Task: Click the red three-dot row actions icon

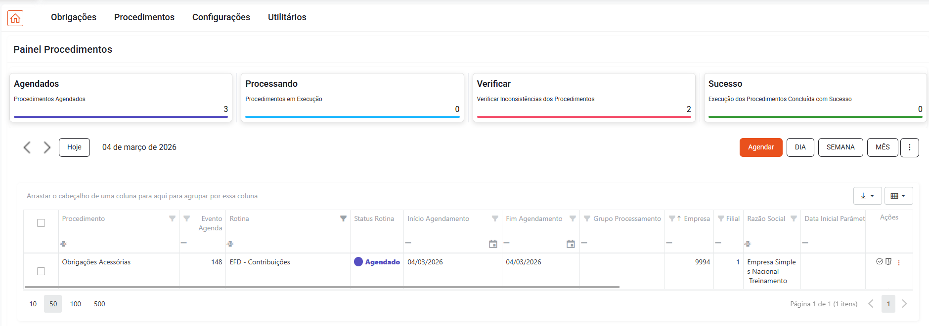Action: 899,263
